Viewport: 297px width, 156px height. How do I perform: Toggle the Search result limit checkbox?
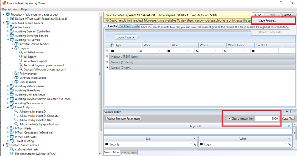click(229, 118)
